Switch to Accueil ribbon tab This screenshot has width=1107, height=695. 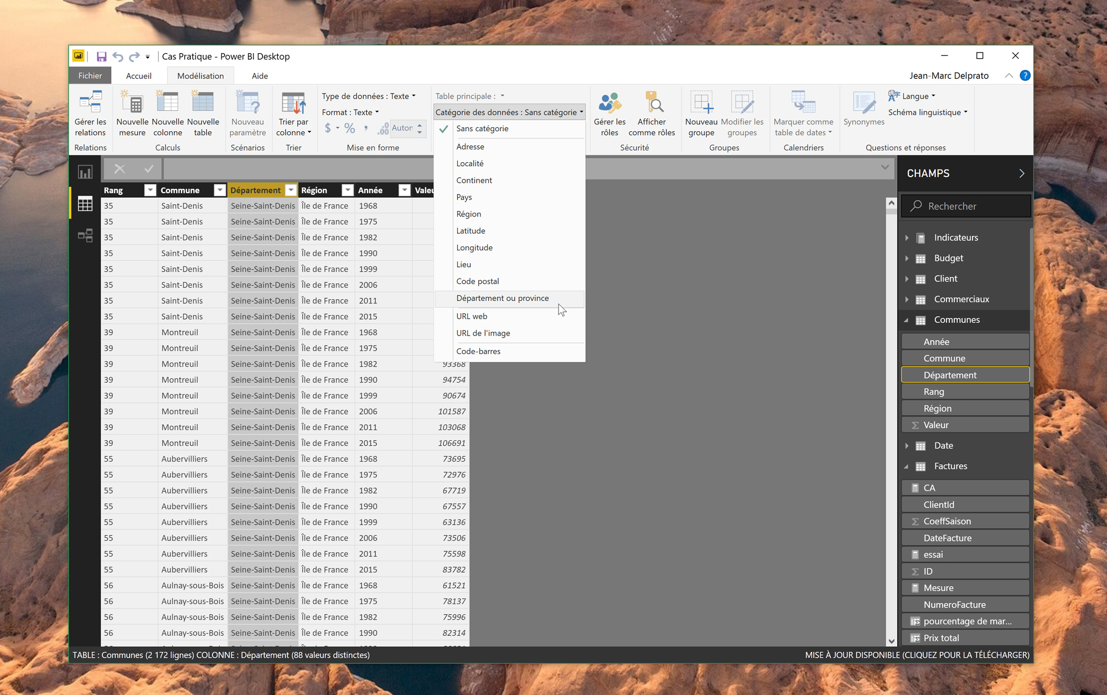138,76
